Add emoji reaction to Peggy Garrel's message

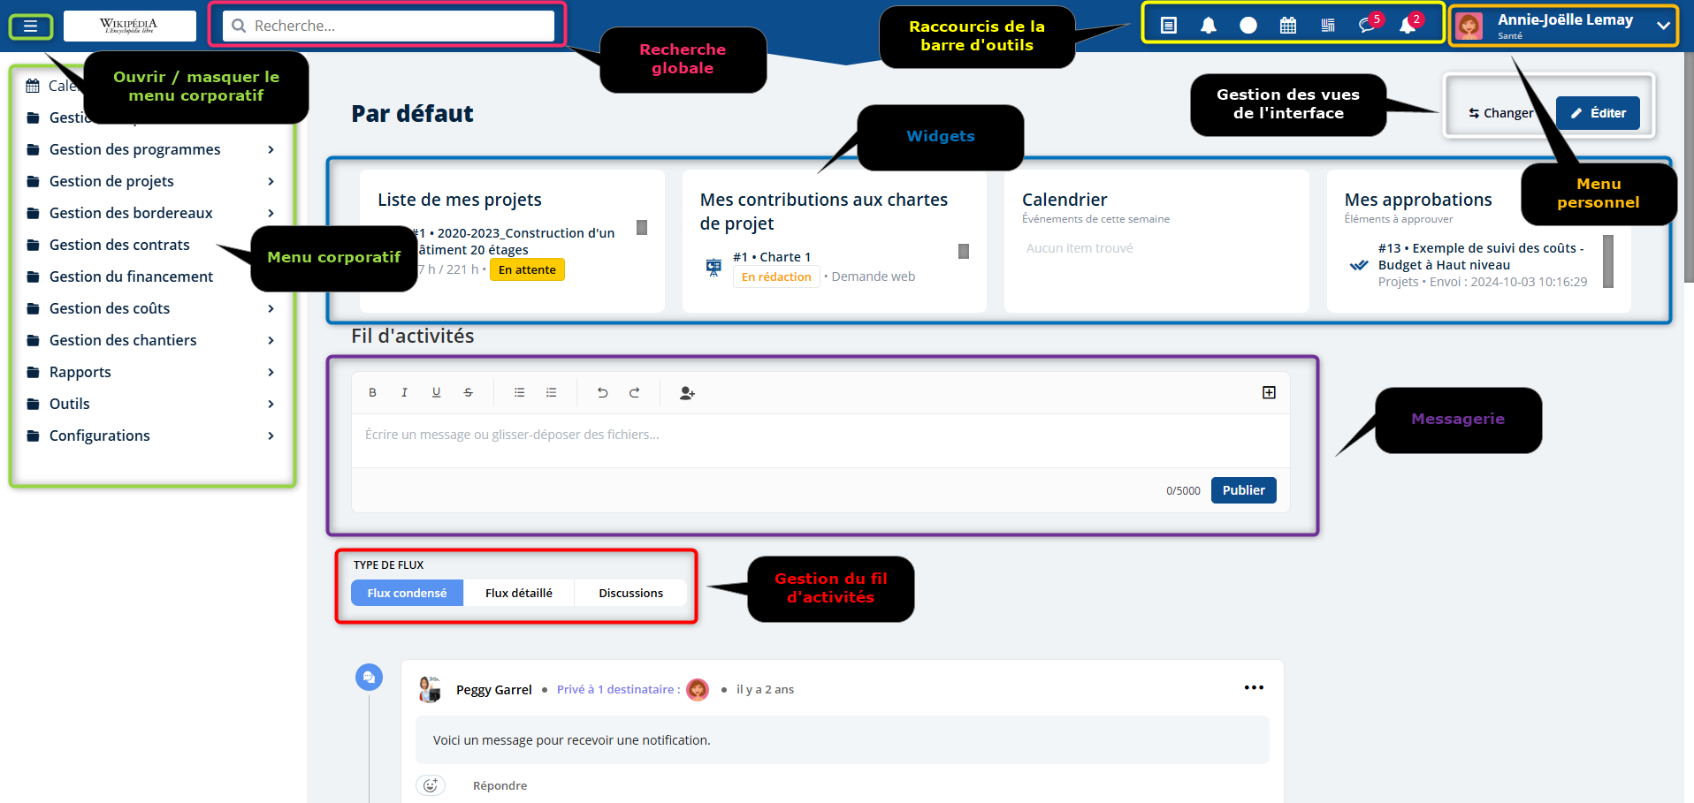(x=431, y=785)
